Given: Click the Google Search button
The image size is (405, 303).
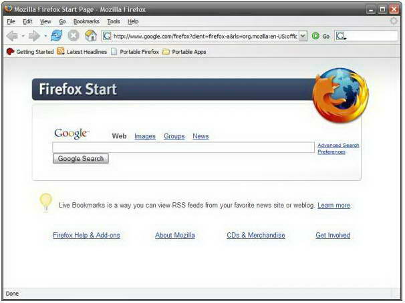Looking at the screenshot, I should 81,158.
